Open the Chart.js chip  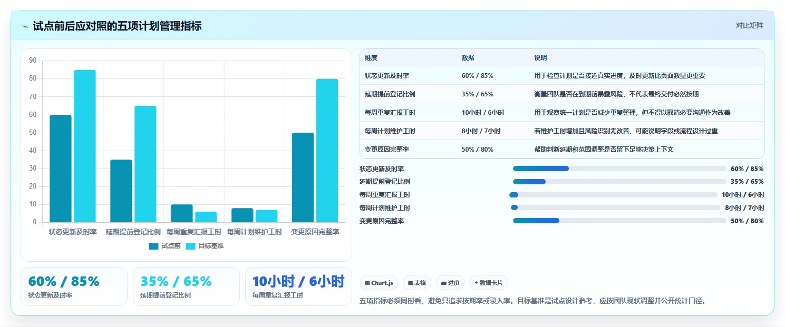(x=379, y=283)
